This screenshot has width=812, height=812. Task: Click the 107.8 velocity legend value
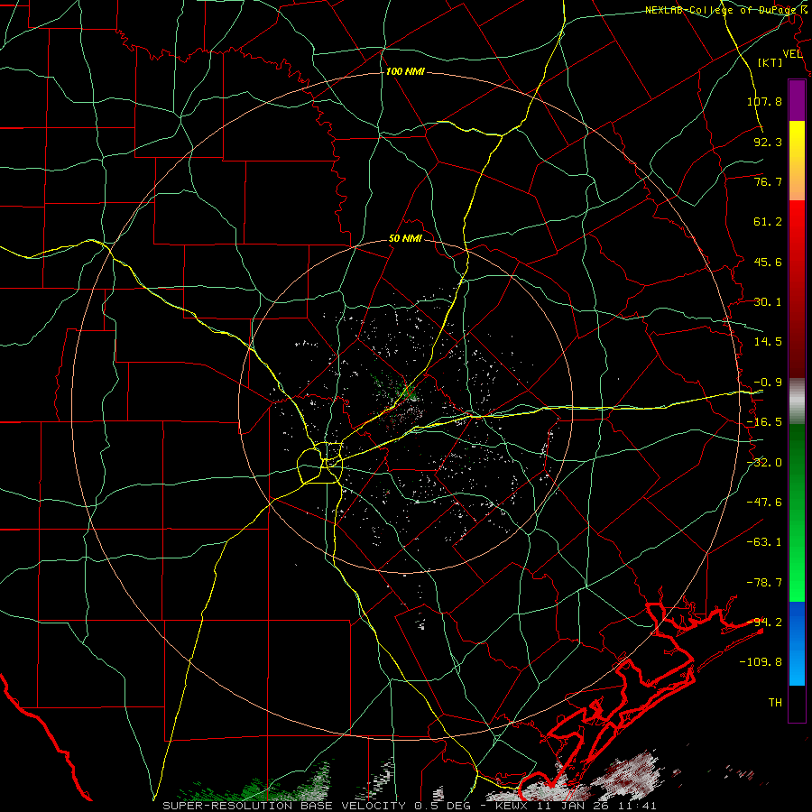click(x=764, y=101)
